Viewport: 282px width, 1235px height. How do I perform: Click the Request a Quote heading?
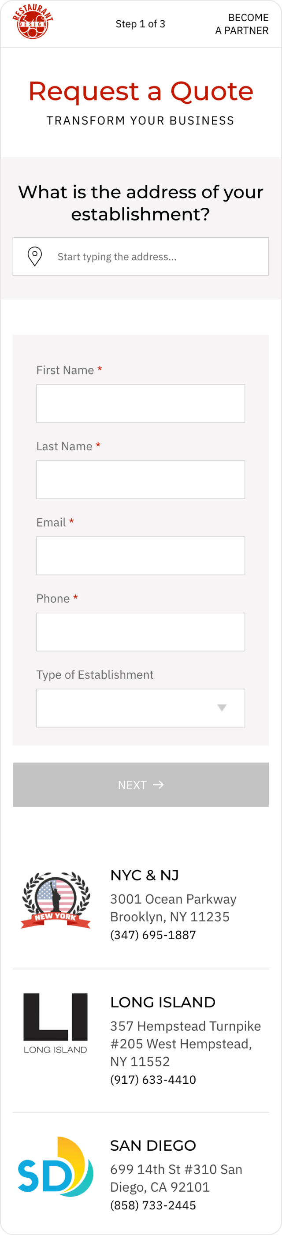141,91
